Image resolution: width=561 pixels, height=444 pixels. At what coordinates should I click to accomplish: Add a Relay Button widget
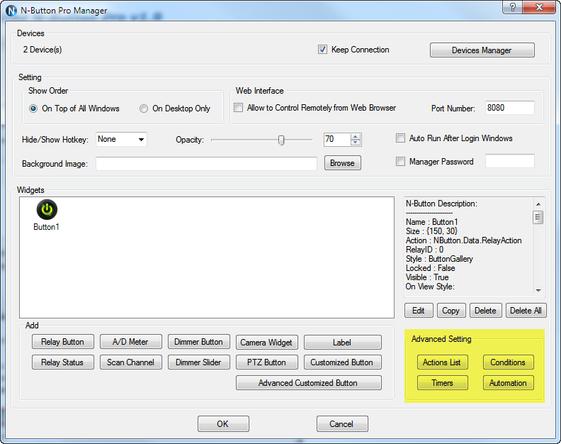pos(62,342)
